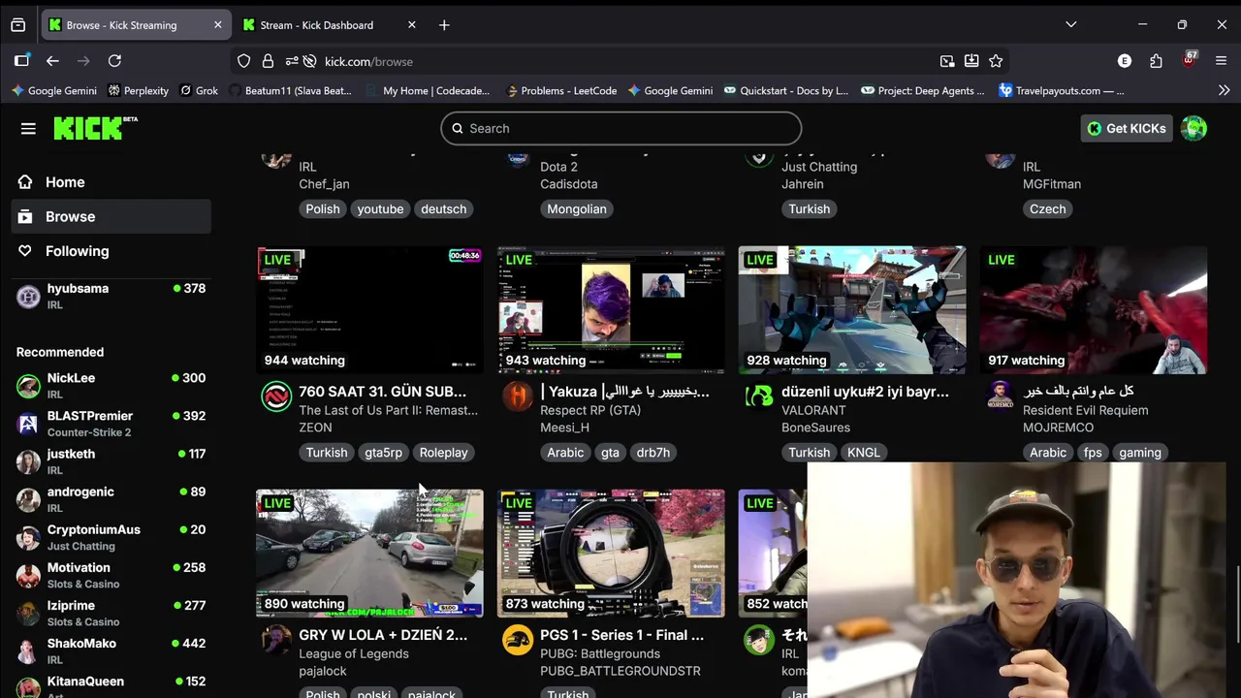1241x698 pixels.
Task: Open ZEON stream thumbnail with 944 watching
Action: (369, 310)
